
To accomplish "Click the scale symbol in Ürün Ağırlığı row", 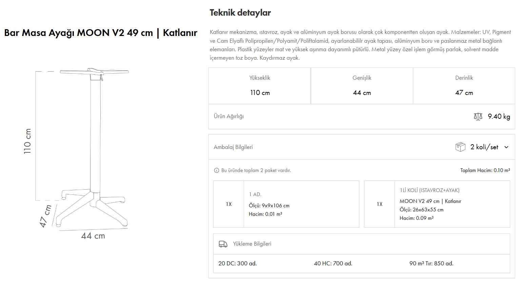I will pyautogui.click(x=478, y=116).
